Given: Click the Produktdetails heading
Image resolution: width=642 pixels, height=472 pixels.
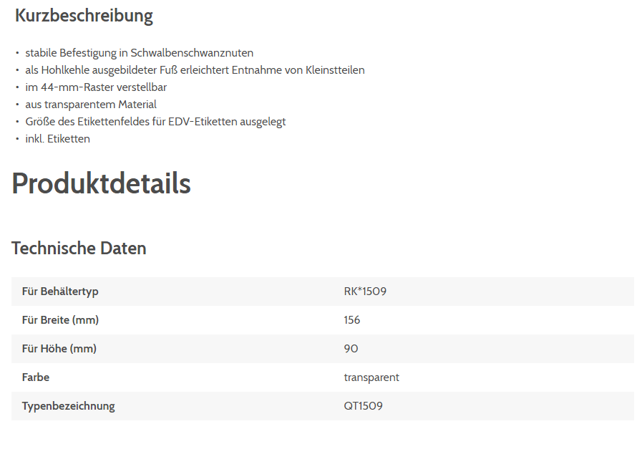Looking at the screenshot, I should point(101,184).
